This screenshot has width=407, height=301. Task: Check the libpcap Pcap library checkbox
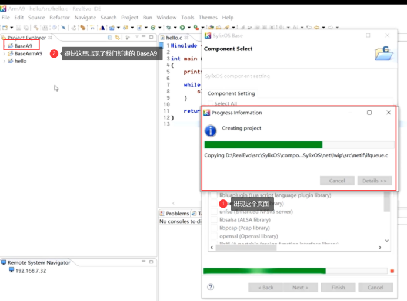tap(214, 228)
